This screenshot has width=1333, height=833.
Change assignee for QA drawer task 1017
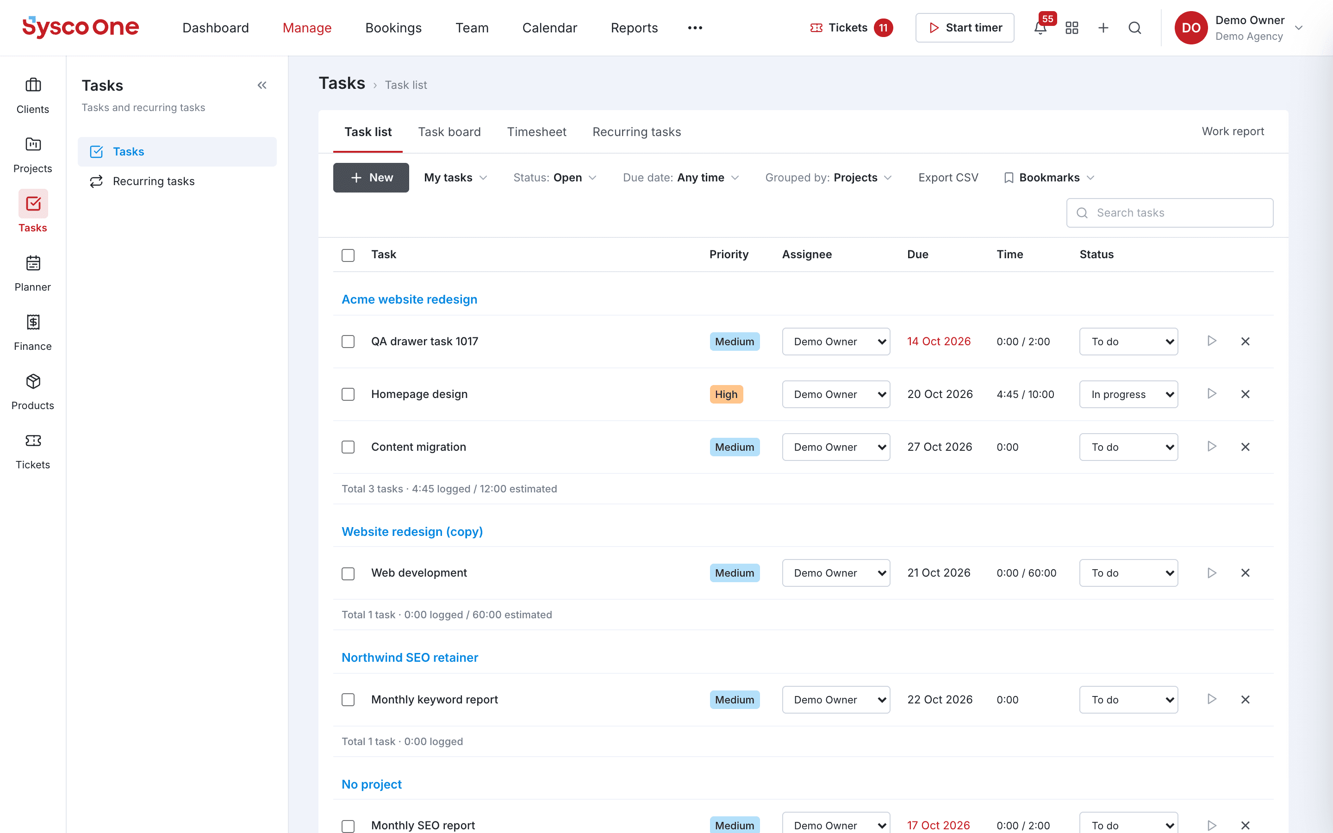point(835,342)
